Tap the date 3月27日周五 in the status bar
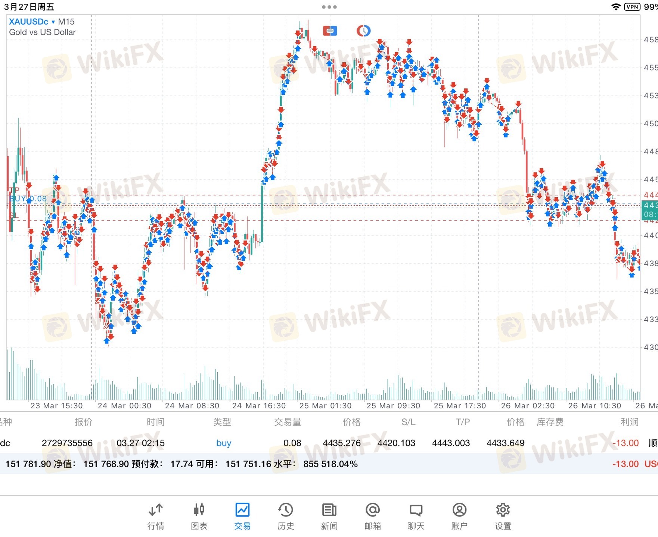The height and width of the screenshot is (537, 658). (x=29, y=7)
